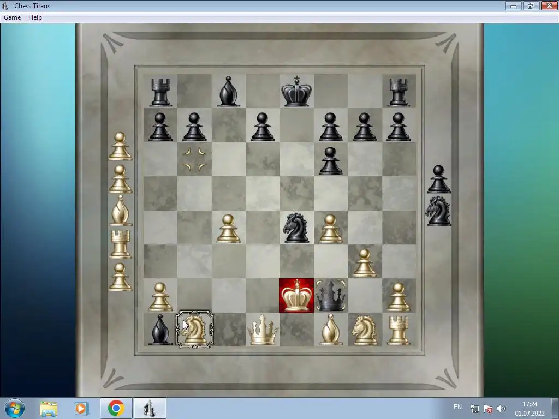Select the white pawn on h2
The height and width of the screenshot is (419, 559).
[x=399, y=297]
